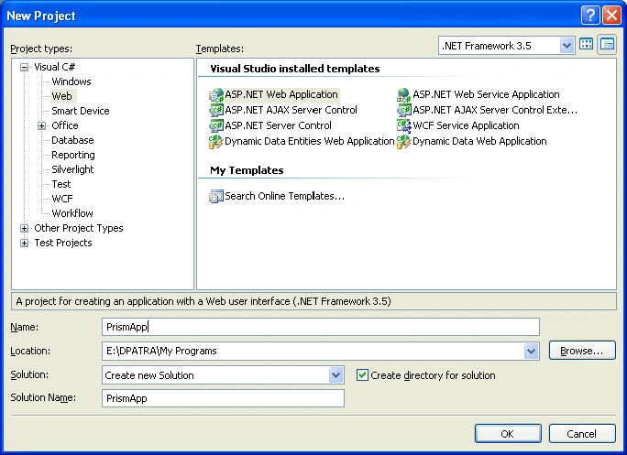The image size is (627, 455).
Task: Open the Solution dropdown
Action: tap(335, 375)
